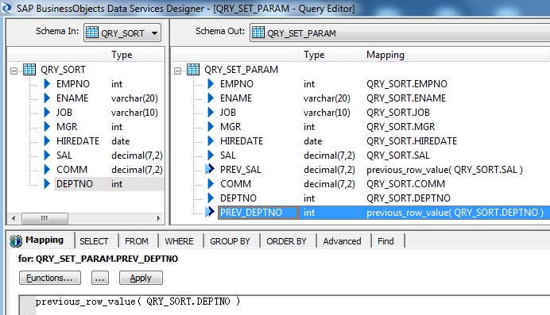Click the SAP Data Services Designer title bar icon
550x315 pixels.
pos(6,7)
